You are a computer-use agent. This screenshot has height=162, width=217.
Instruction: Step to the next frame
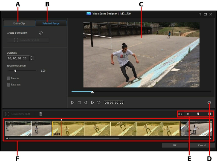[92, 103]
